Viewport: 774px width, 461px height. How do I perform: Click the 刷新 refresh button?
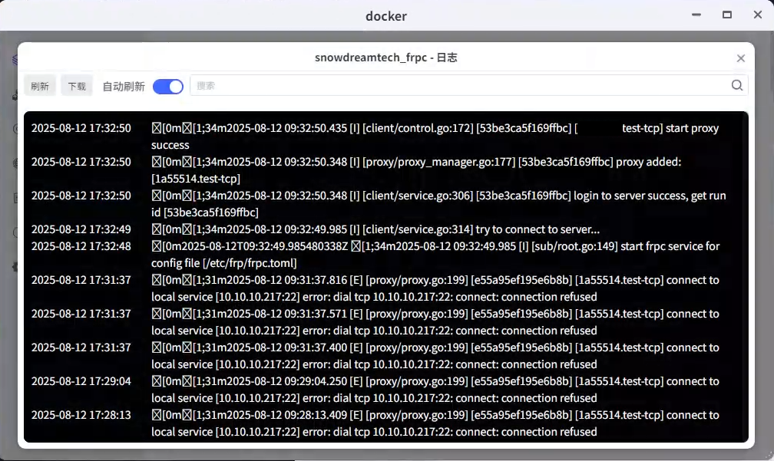[40, 86]
